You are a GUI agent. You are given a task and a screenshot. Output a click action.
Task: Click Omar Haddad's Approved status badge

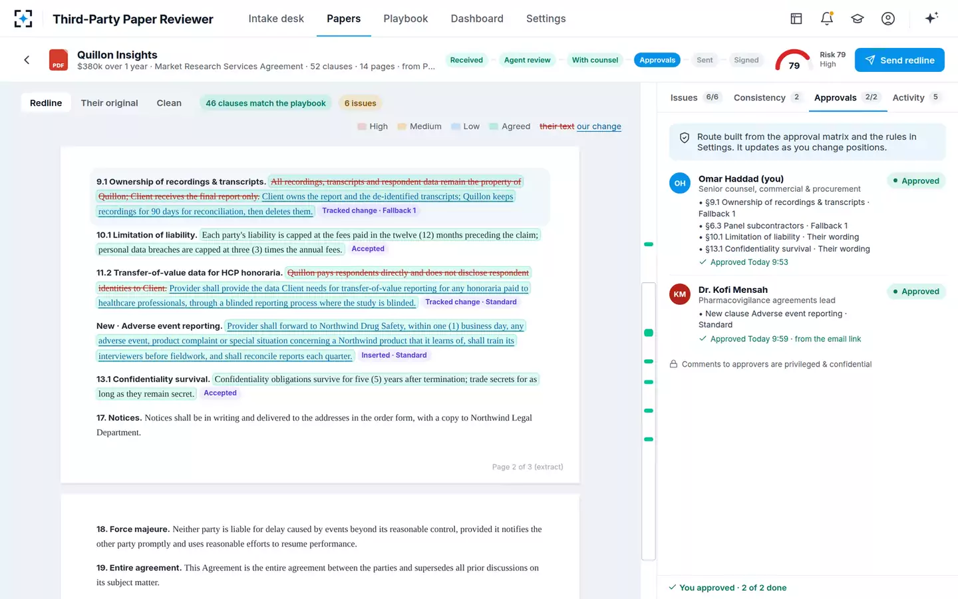(x=916, y=181)
